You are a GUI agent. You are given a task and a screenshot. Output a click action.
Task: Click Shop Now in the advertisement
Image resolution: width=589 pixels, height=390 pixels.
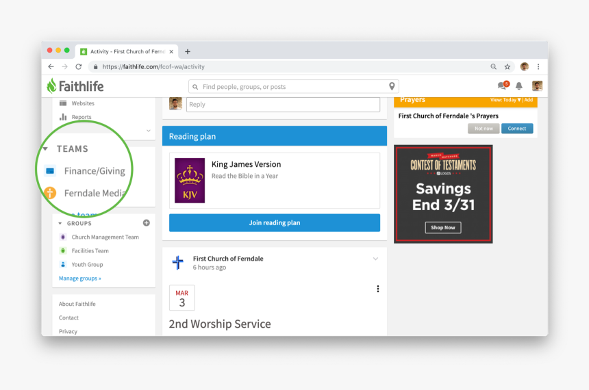tap(443, 227)
